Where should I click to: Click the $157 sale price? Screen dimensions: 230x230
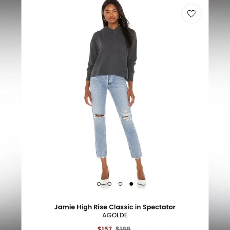pos(105,228)
